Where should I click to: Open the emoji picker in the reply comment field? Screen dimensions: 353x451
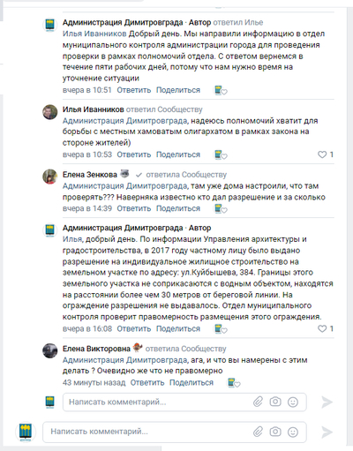pos(293,402)
